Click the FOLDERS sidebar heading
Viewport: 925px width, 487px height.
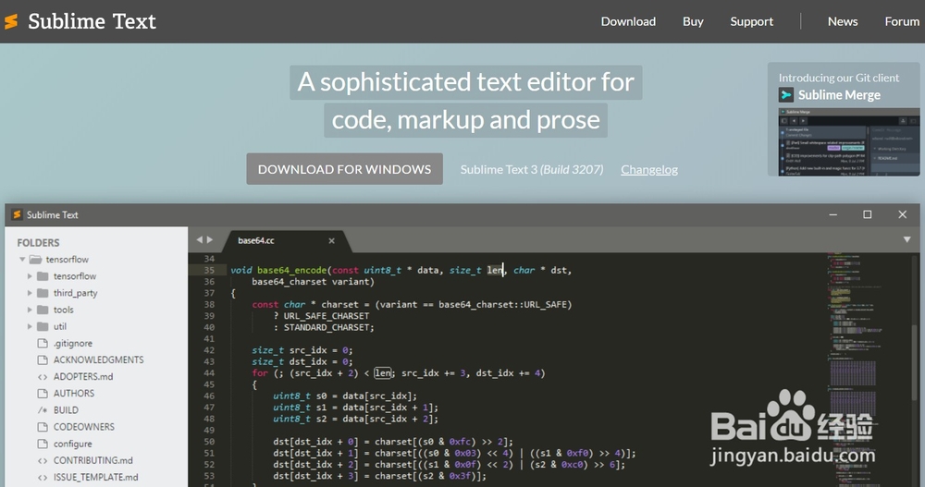pos(38,243)
